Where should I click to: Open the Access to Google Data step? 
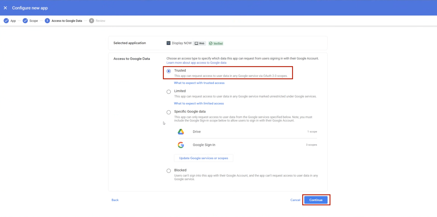point(67,21)
